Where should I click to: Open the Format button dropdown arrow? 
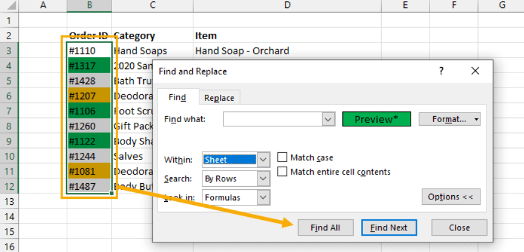[476, 119]
